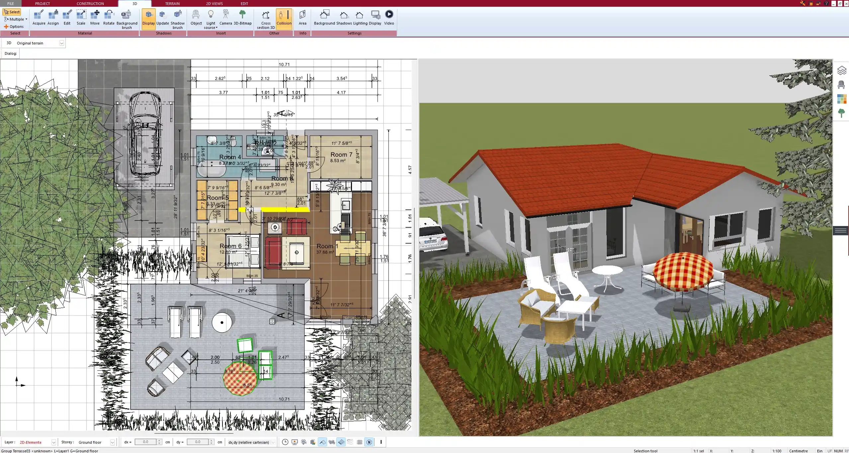Image resolution: width=849 pixels, height=453 pixels.
Task: Click Centimetre unit in status bar
Action: click(798, 451)
